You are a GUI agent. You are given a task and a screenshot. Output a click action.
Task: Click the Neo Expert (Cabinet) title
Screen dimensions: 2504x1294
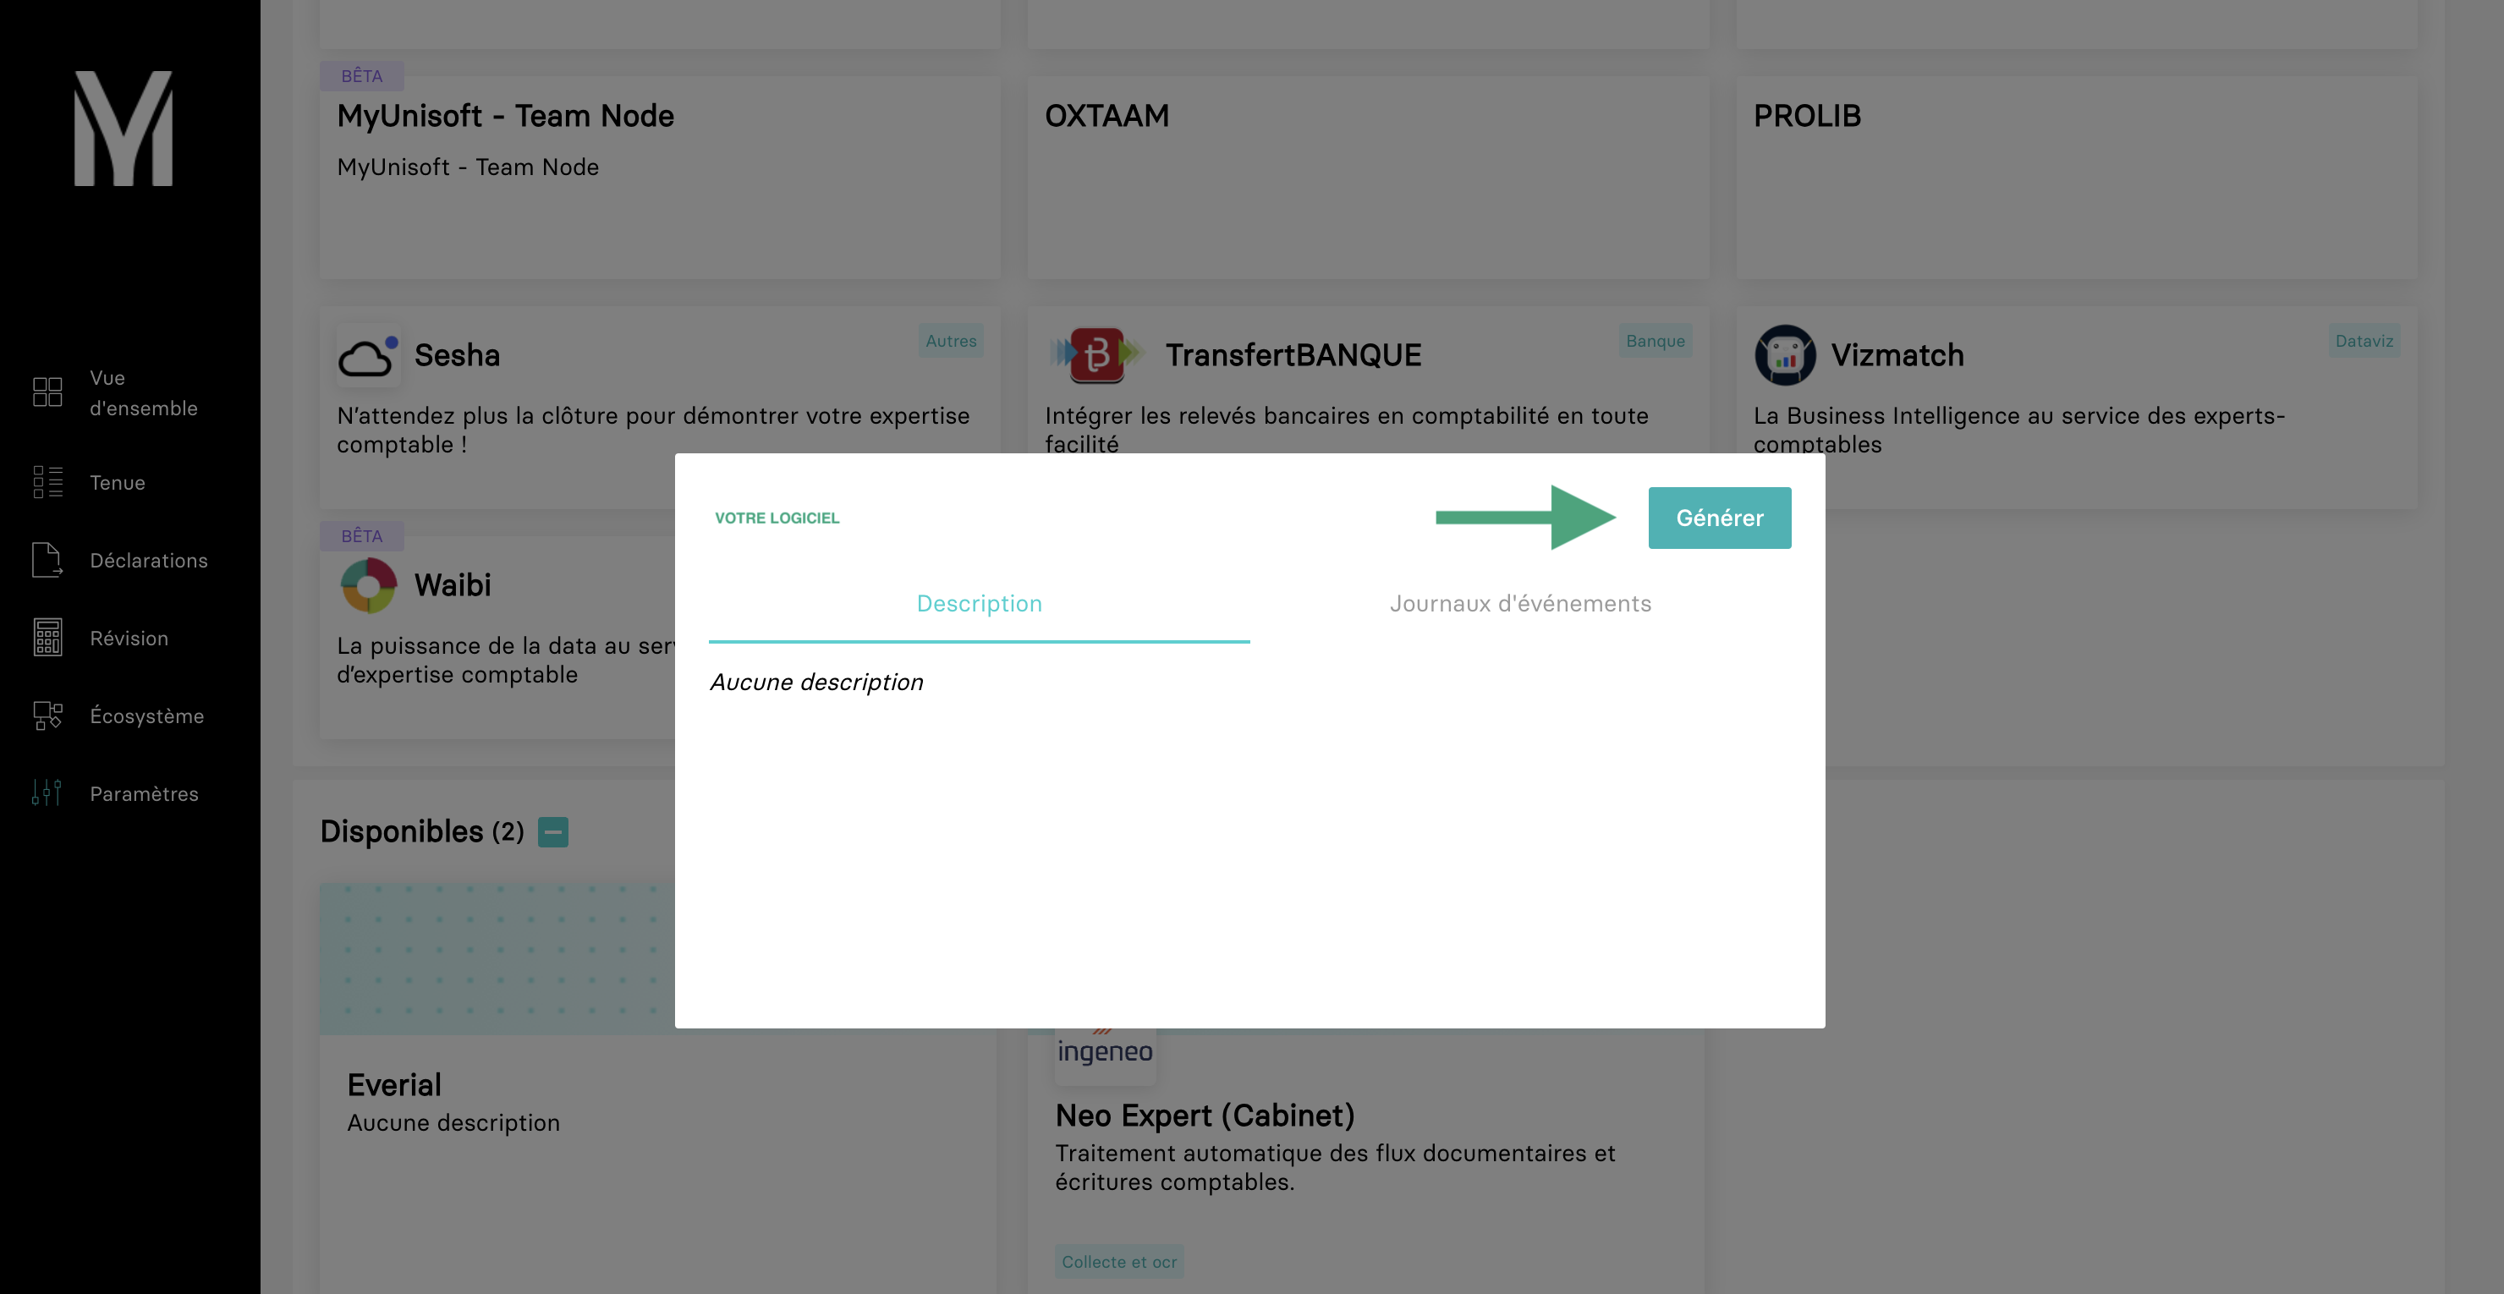(x=1205, y=1116)
